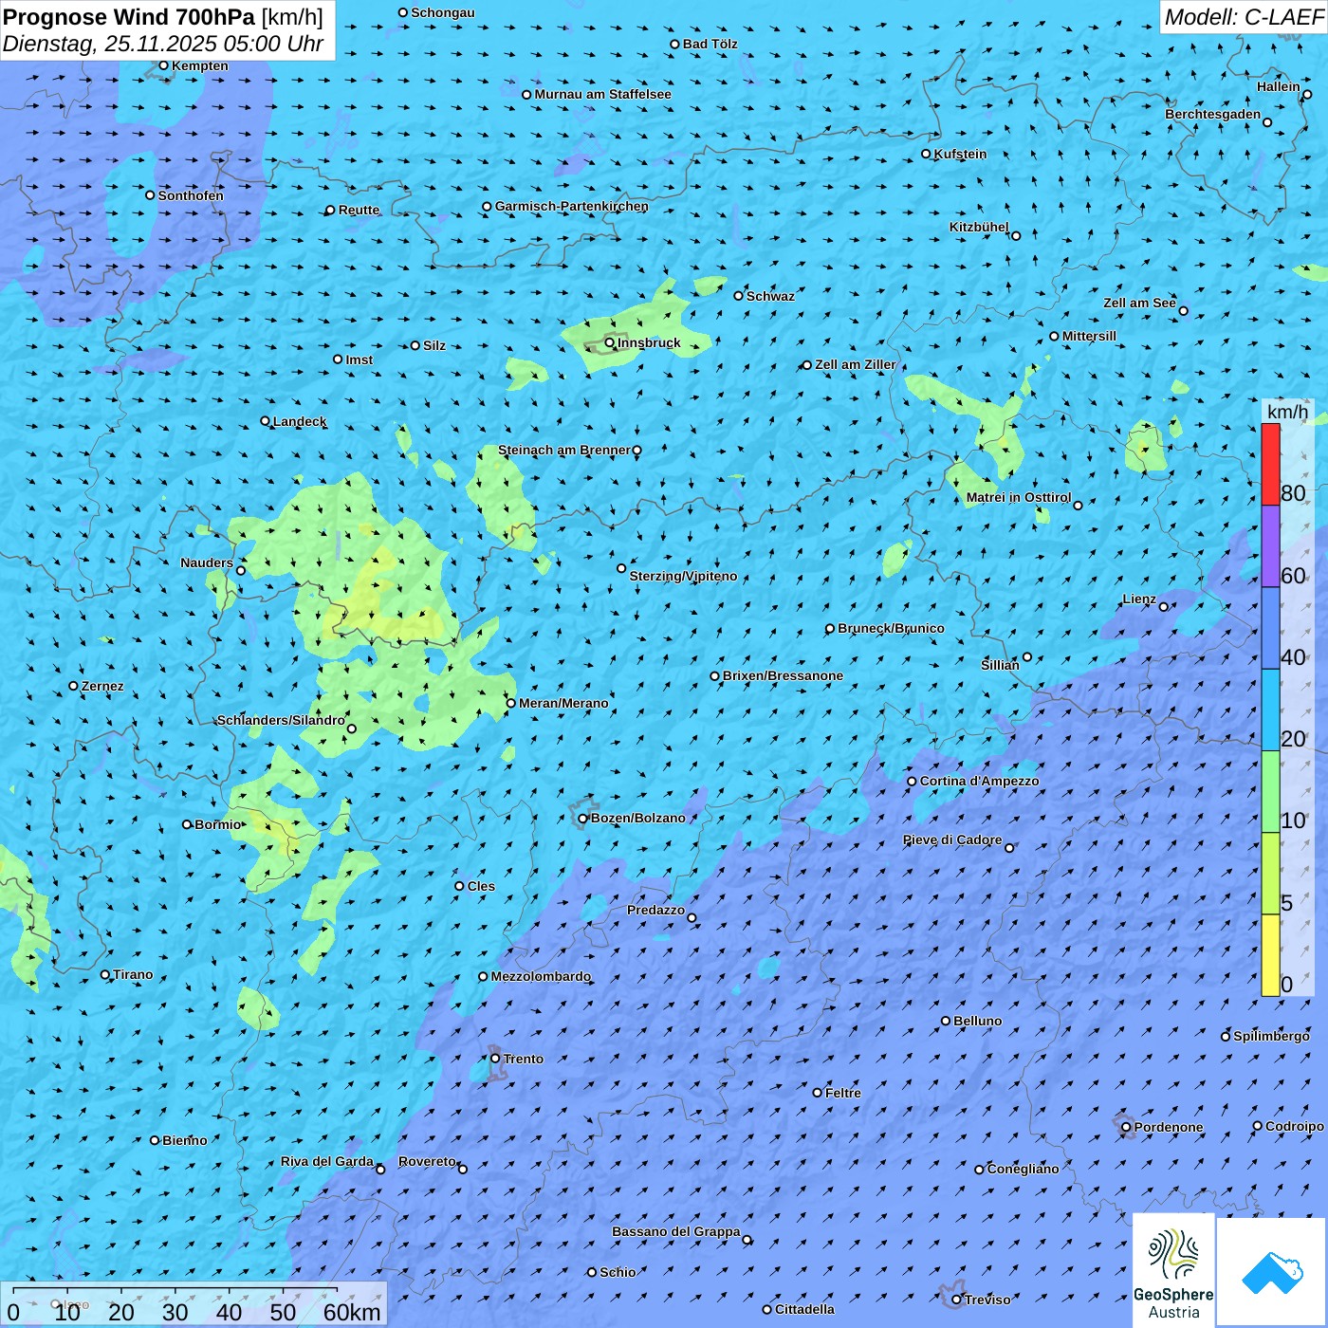The image size is (1328, 1328).
Task: Click the 'Modell: C-LAEF' label
Action: tap(1244, 17)
